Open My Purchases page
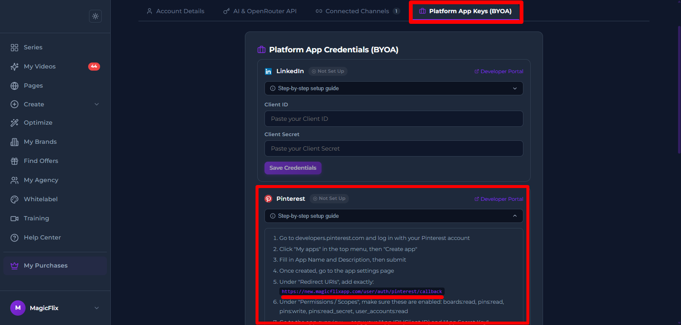The height and width of the screenshot is (325, 681). click(55, 265)
